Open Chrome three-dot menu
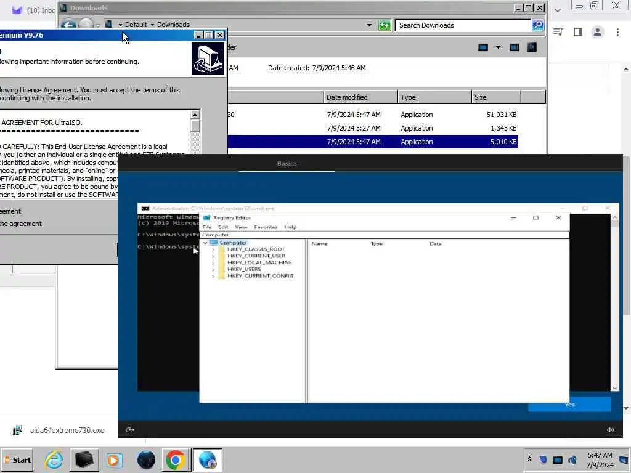 (x=617, y=32)
